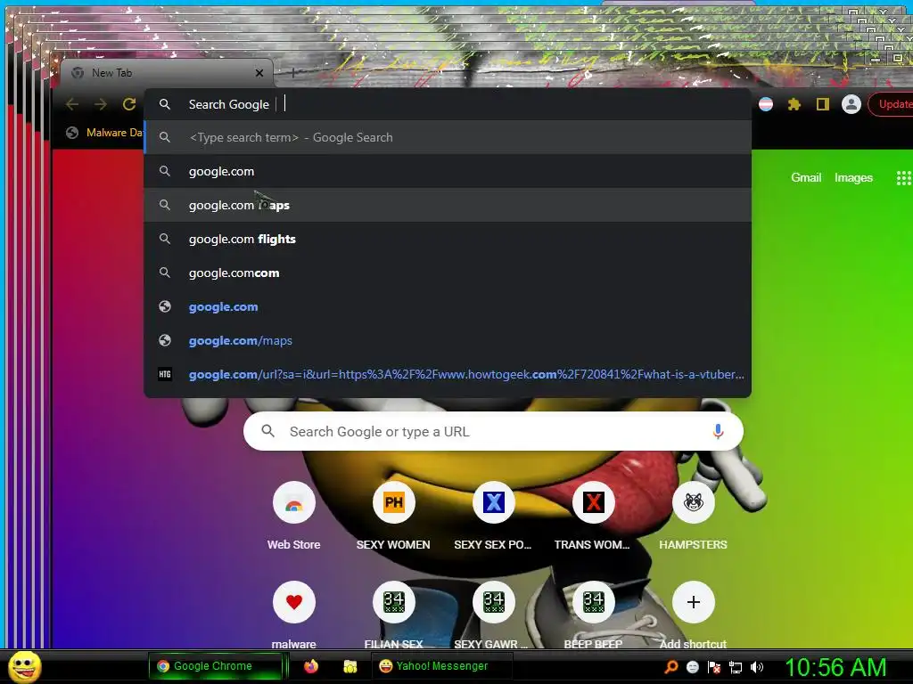This screenshot has width=913, height=684.
Task: Click the round face tray icon
Action: pos(692,666)
